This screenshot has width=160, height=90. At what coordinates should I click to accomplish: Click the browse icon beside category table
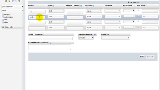tap(3, 14)
